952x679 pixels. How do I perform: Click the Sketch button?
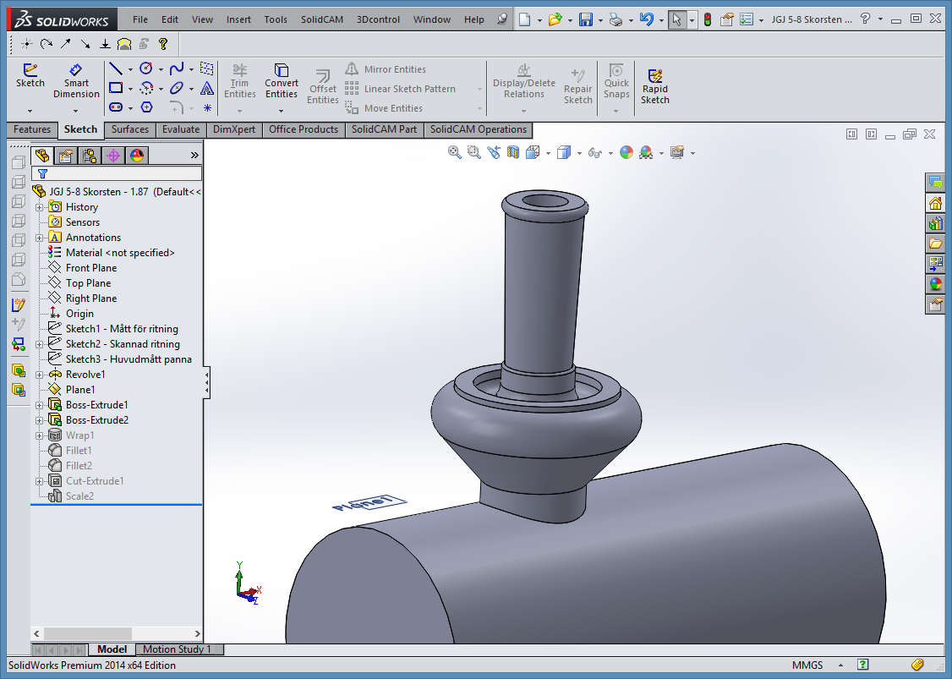click(30, 76)
